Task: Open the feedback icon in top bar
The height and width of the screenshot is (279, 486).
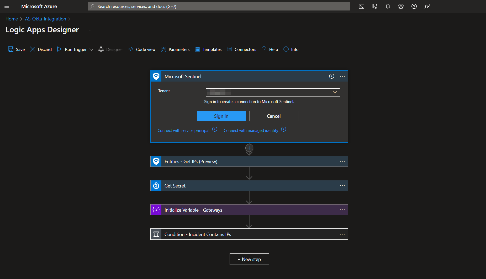Action: point(427,6)
